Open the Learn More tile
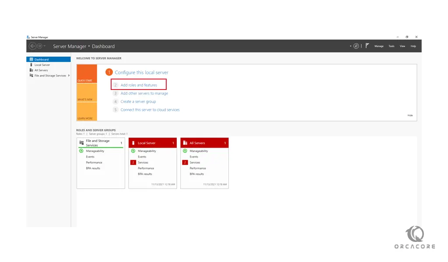The height and width of the screenshot is (262, 448). pos(87,111)
